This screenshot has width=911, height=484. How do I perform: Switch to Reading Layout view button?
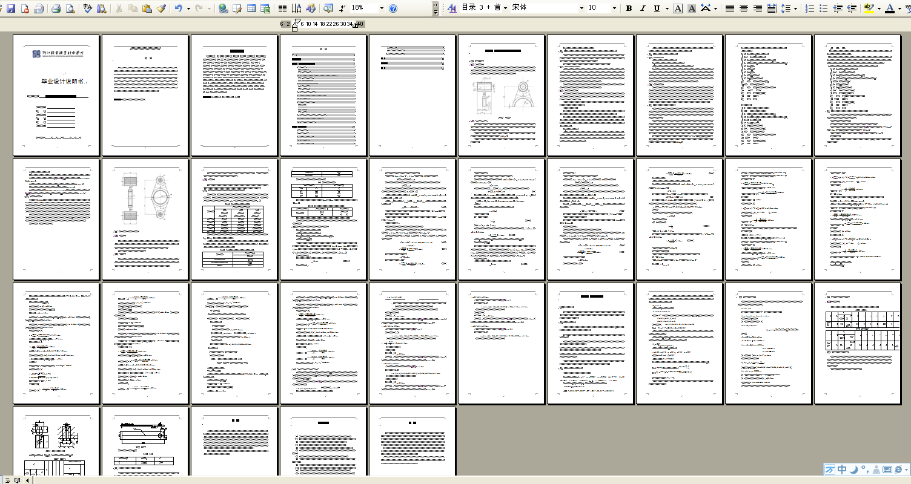point(17,480)
